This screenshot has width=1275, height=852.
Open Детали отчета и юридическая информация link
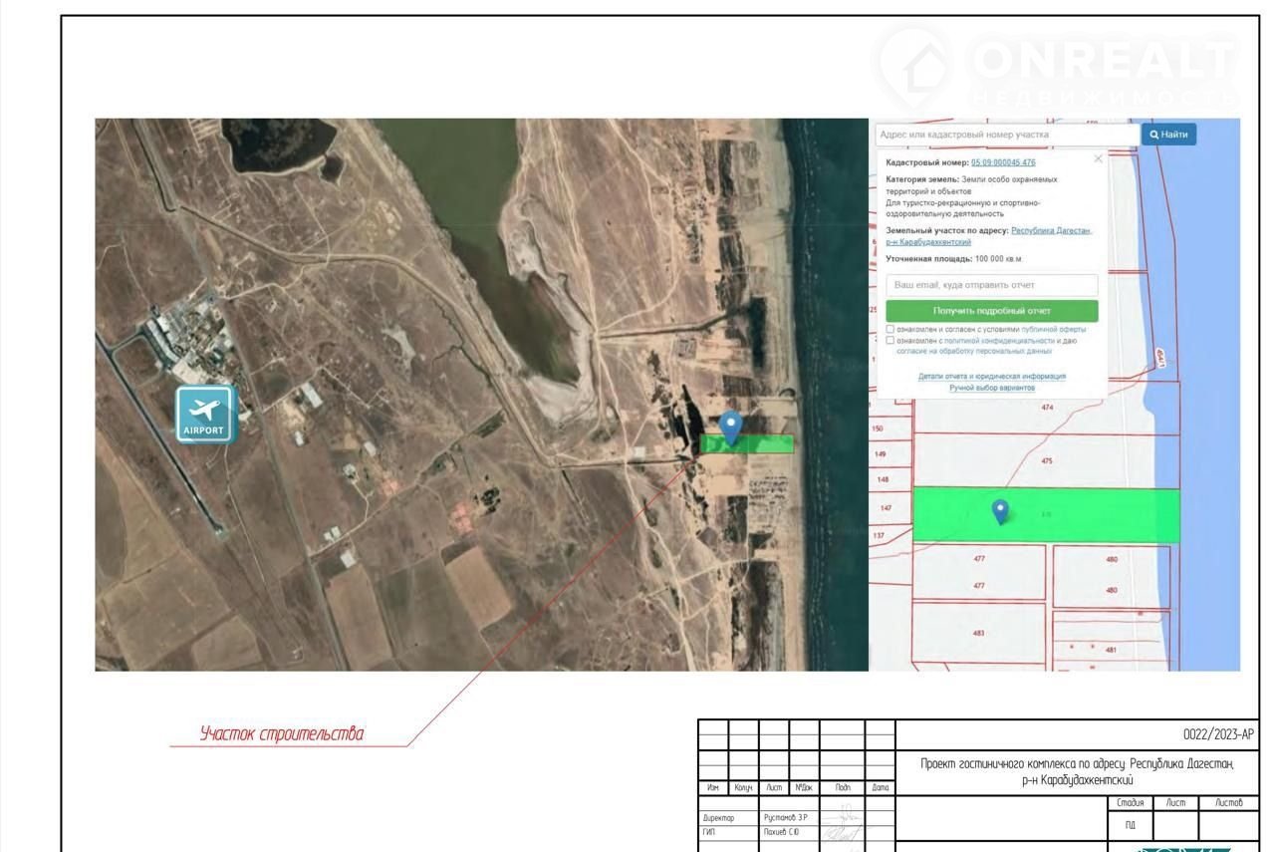click(x=991, y=376)
